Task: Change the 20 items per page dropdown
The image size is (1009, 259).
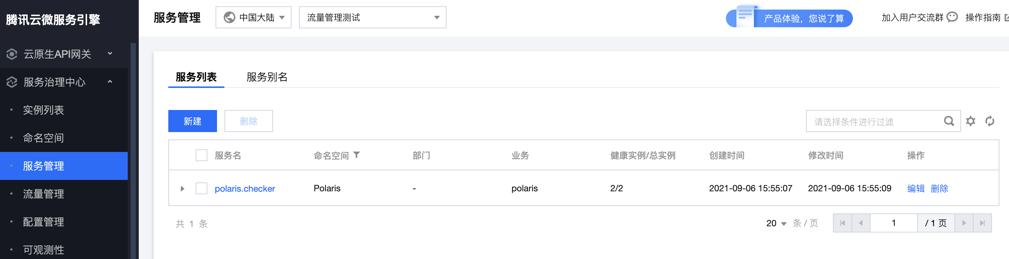Action: click(776, 223)
